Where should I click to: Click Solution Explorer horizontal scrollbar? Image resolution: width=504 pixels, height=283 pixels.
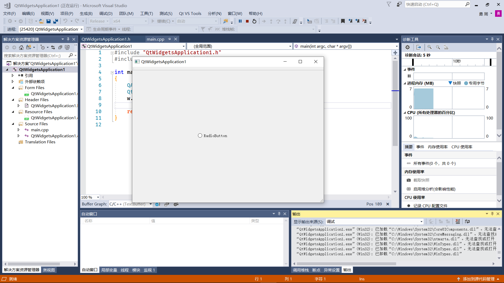pos(34,264)
